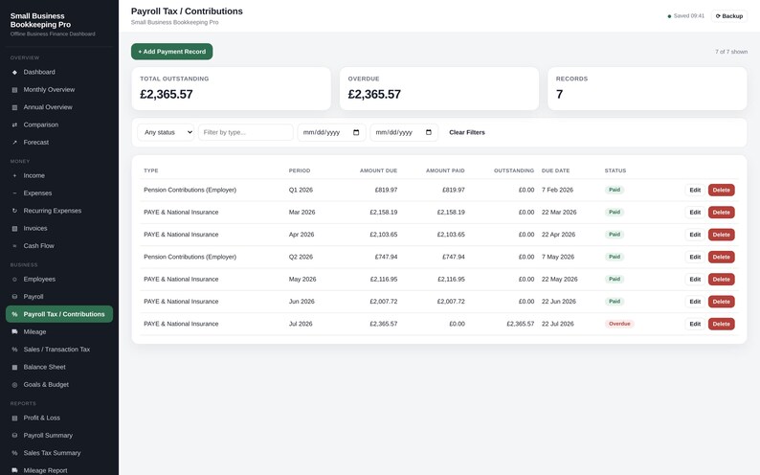Open the Cash Flow page

point(59,246)
